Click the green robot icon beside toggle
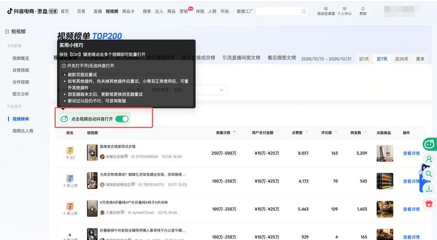The width and height of the screenshot is (437, 240). coord(64,119)
